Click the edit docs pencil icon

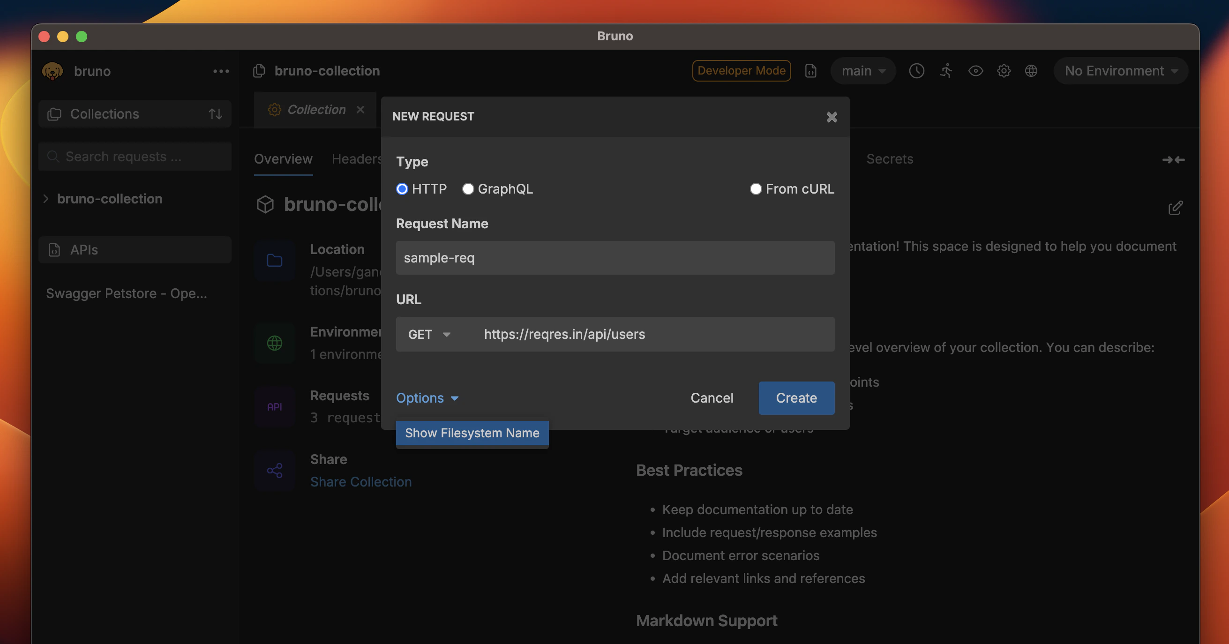1175,208
